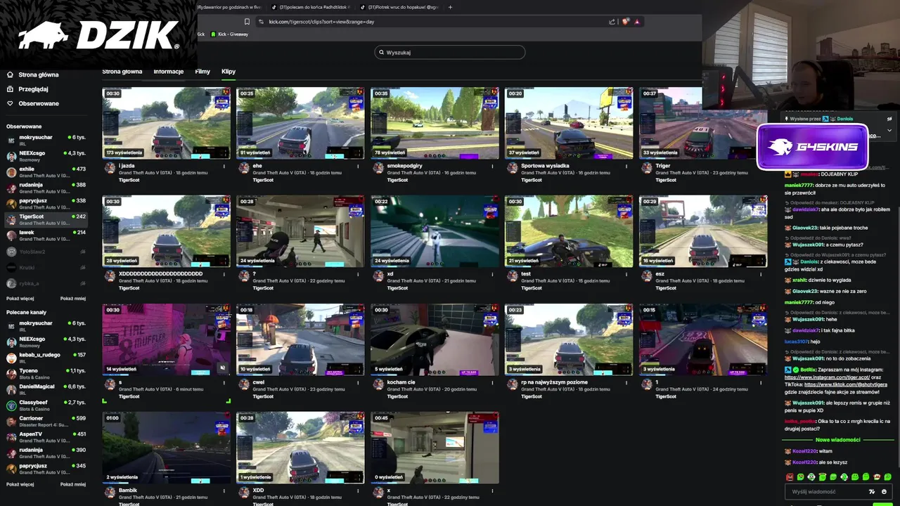Click the share icon in the address bar

tap(612, 22)
